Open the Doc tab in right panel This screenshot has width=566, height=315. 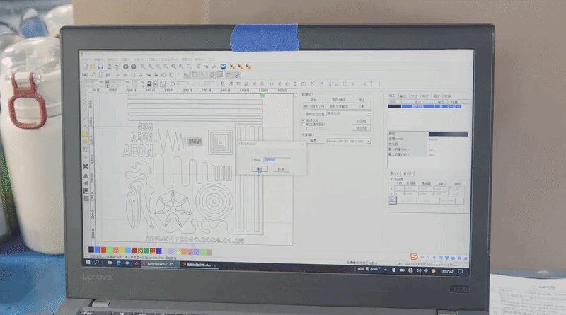(x=414, y=96)
